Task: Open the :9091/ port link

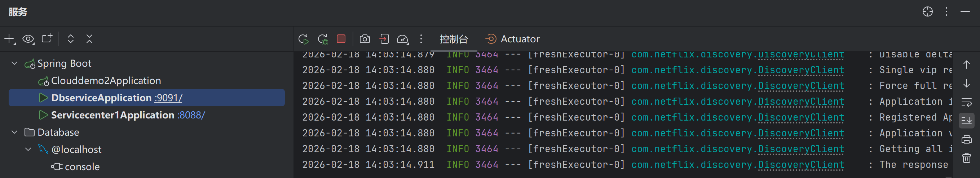Action: pyautogui.click(x=168, y=98)
